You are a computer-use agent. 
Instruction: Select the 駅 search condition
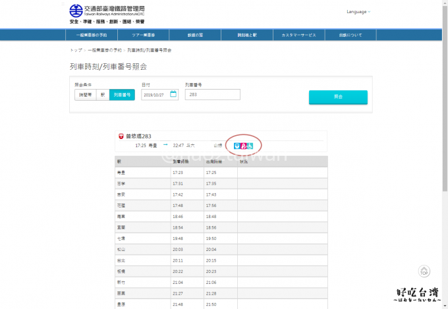(102, 95)
